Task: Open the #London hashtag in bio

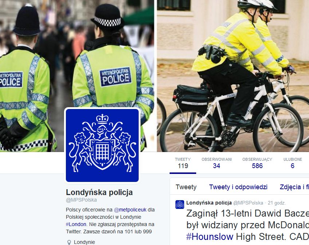Action: [x=76, y=224]
